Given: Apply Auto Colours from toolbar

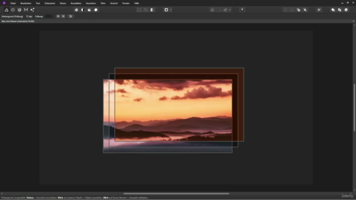Looking at the screenshot, I should point(90,10).
